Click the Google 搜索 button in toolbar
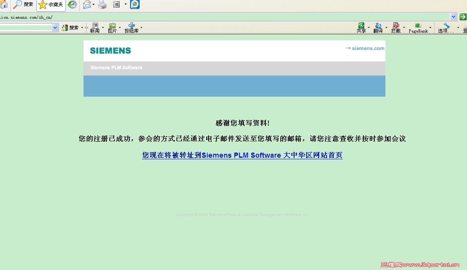Image resolution: width=467 pixels, height=270 pixels. 70,28
